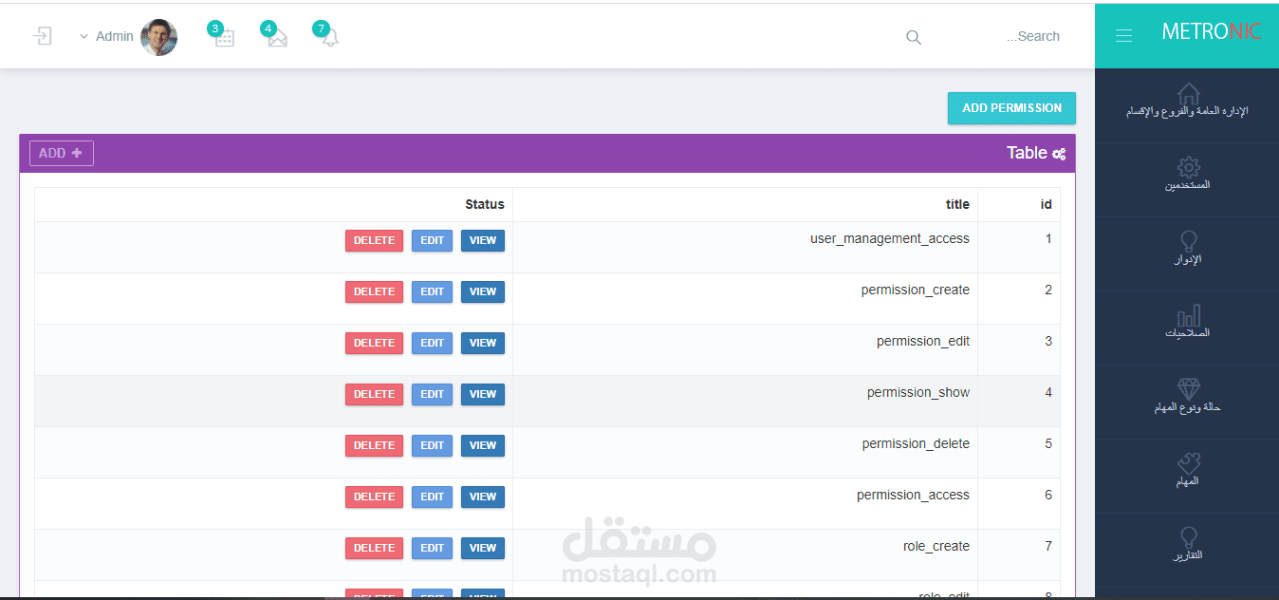This screenshot has height=600, width=1279.
Task: Edit the permission_edit row
Action: (432, 344)
